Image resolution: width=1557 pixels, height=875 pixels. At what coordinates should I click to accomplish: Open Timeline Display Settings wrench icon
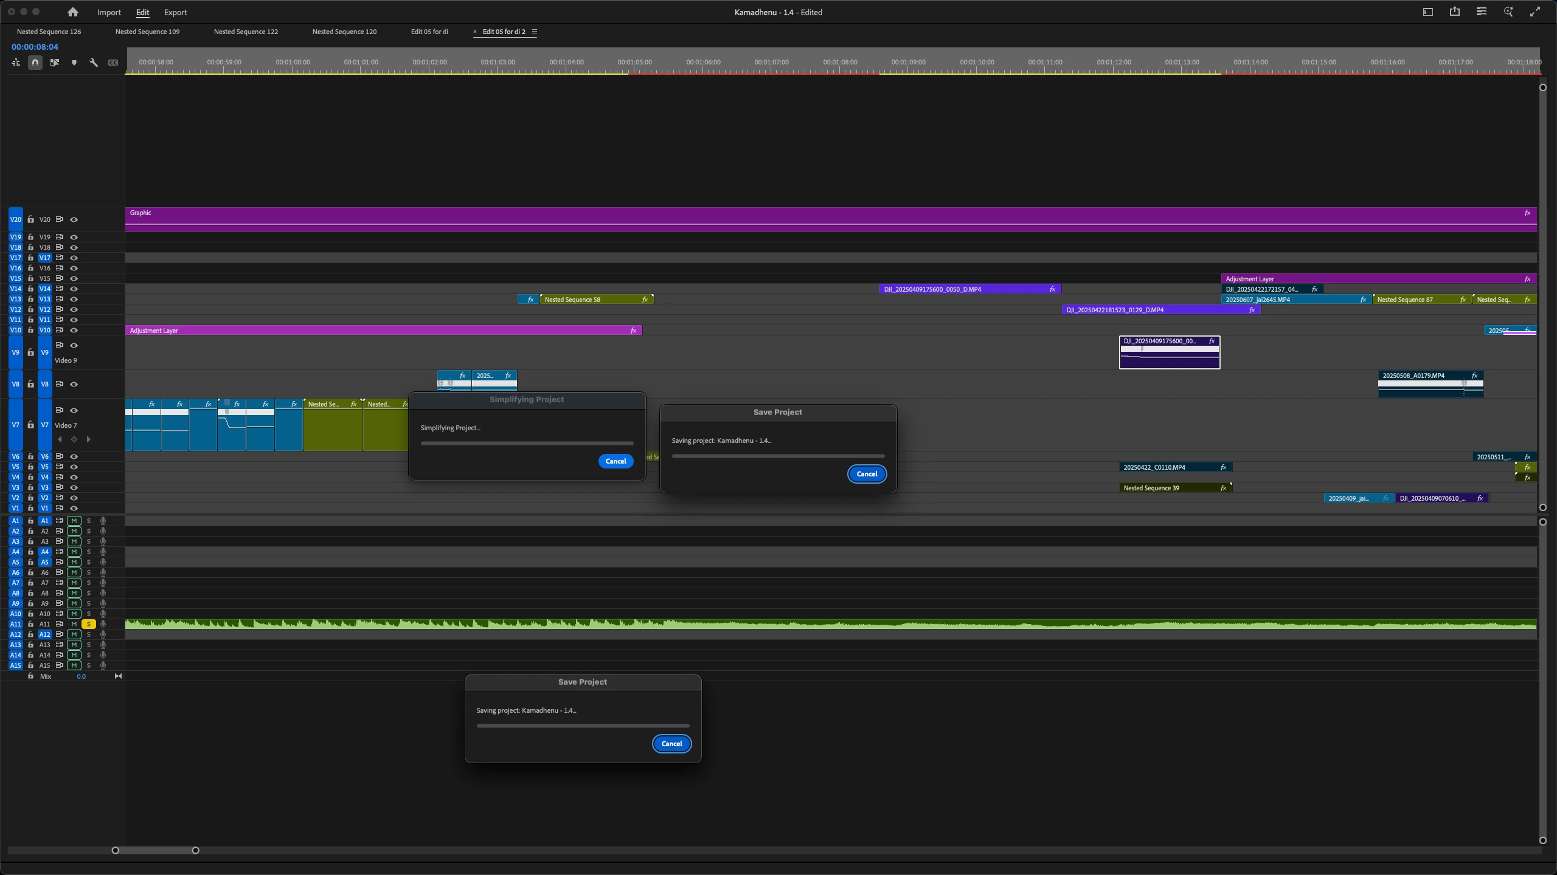94,63
